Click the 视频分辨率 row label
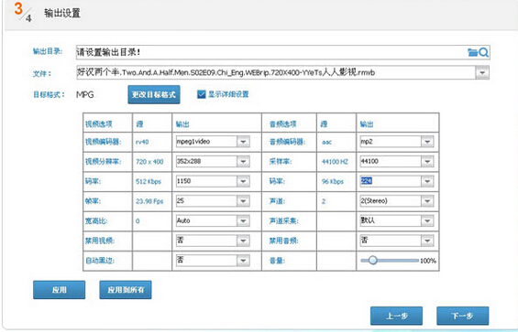 pyautogui.click(x=103, y=162)
